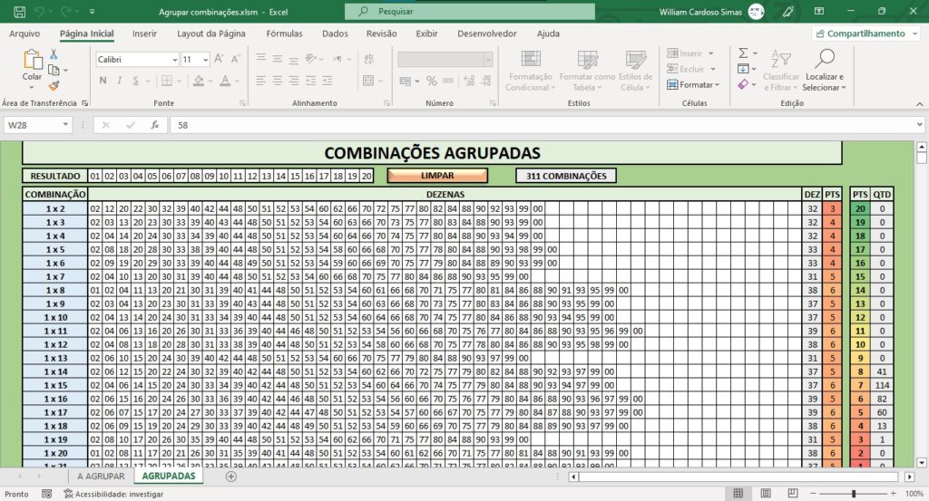Click the Copy icon

click(x=54, y=70)
